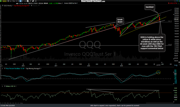This screenshot has height=107, width=180.
Task: Click the horizontal scrollbar under RSI panel
Action: pyautogui.click(x=160, y=103)
